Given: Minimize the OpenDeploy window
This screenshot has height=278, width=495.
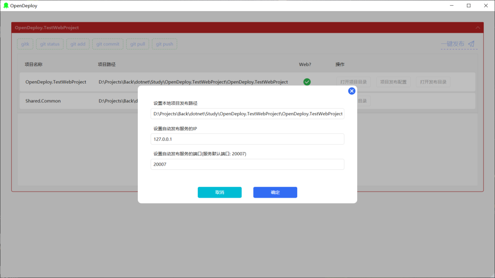Looking at the screenshot, I should coord(452,6).
